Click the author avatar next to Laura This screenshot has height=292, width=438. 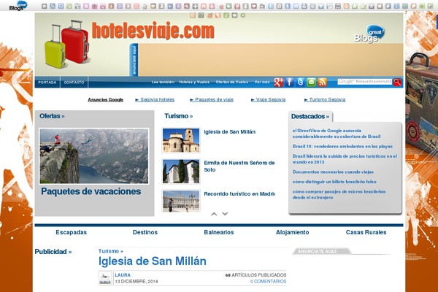(x=105, y=278)
